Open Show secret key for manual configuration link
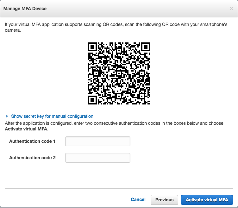 (x=52, y=116)
